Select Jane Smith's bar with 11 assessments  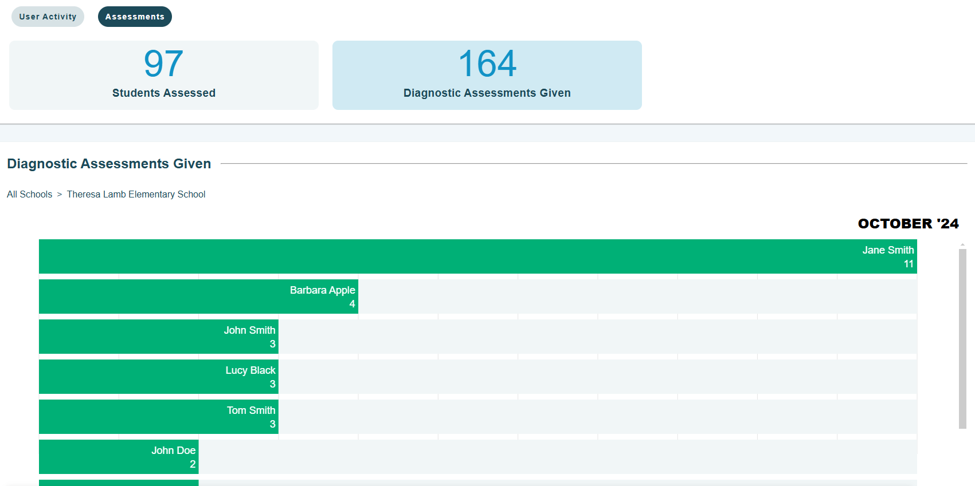click(478, 256)
